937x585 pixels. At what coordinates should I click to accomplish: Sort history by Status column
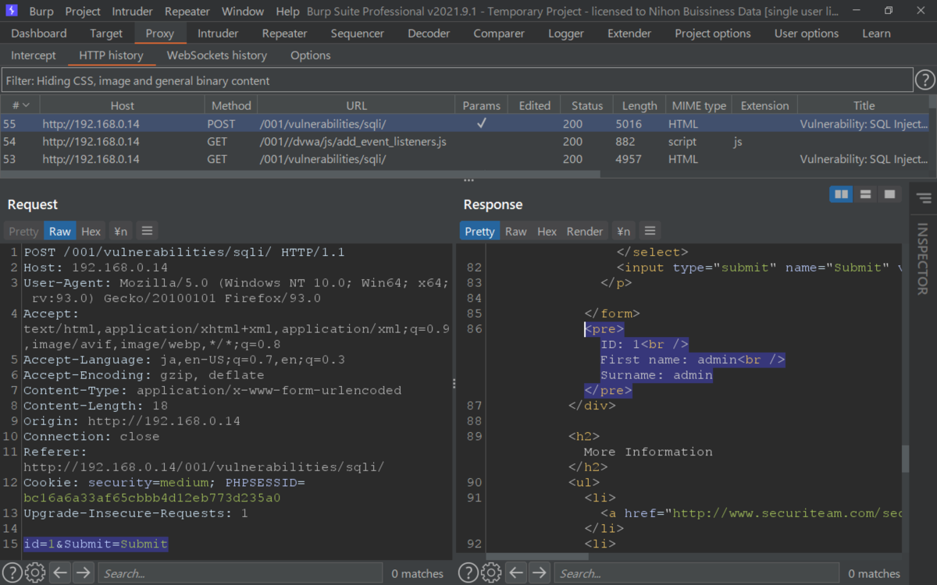click(587, 105)
